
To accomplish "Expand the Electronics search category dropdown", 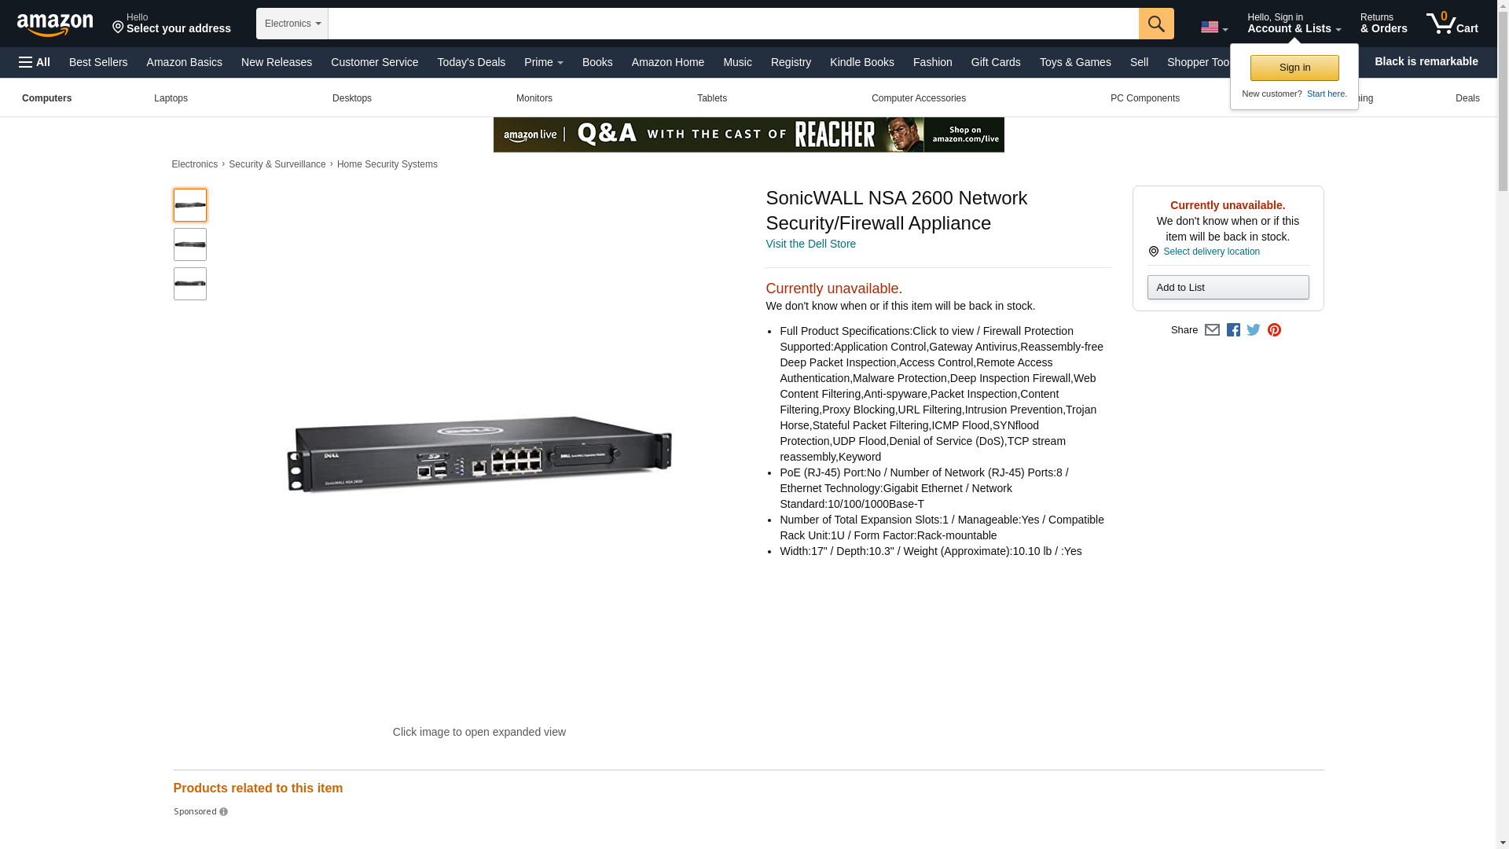I will pos(292,24).
